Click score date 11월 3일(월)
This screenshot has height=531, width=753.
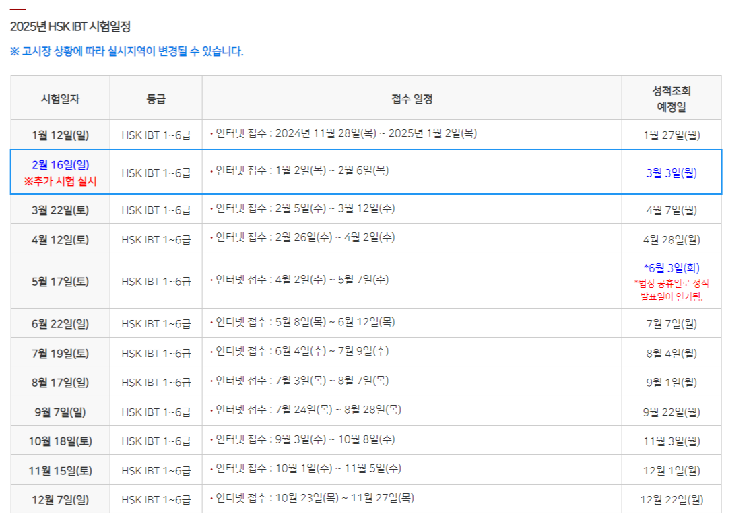tap(672, 441)
